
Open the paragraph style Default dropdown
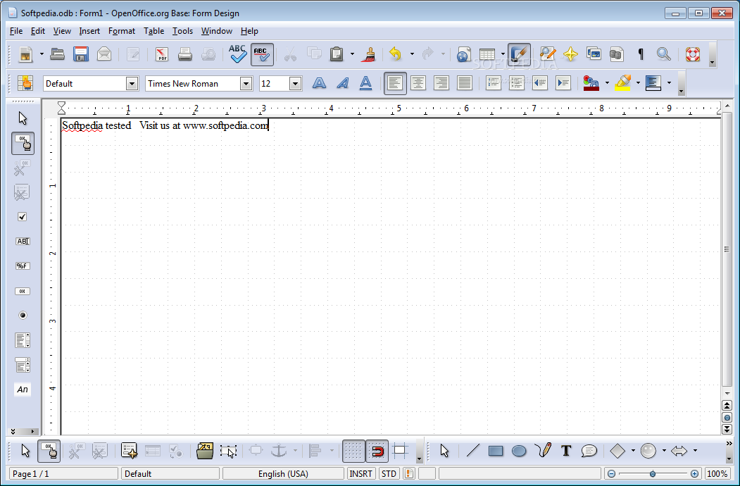pyautogui.click(x=132, y=84)
